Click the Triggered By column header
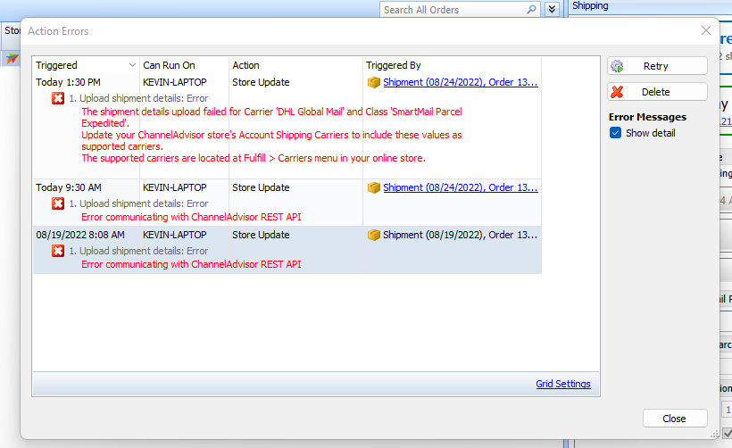The height and width of the screenshot is (448, 732). pos(452,65)
